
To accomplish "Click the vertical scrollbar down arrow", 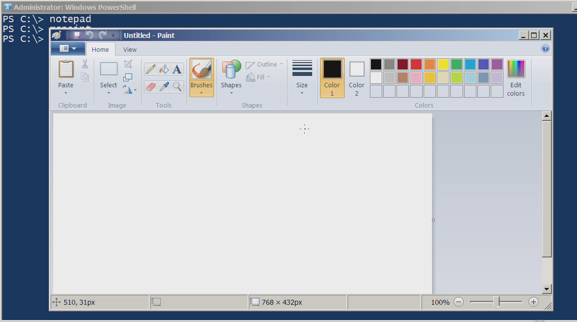I will tap(547, 289).
